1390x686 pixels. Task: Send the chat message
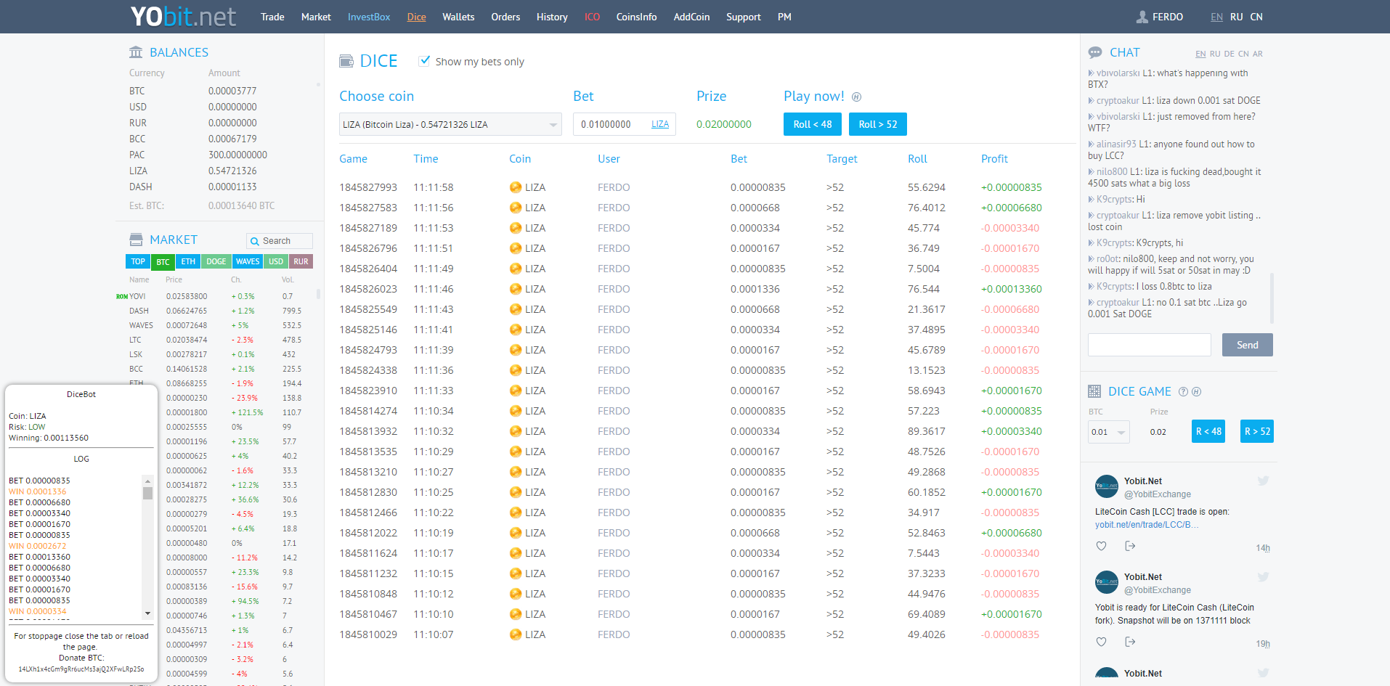tap(1248, 345)
